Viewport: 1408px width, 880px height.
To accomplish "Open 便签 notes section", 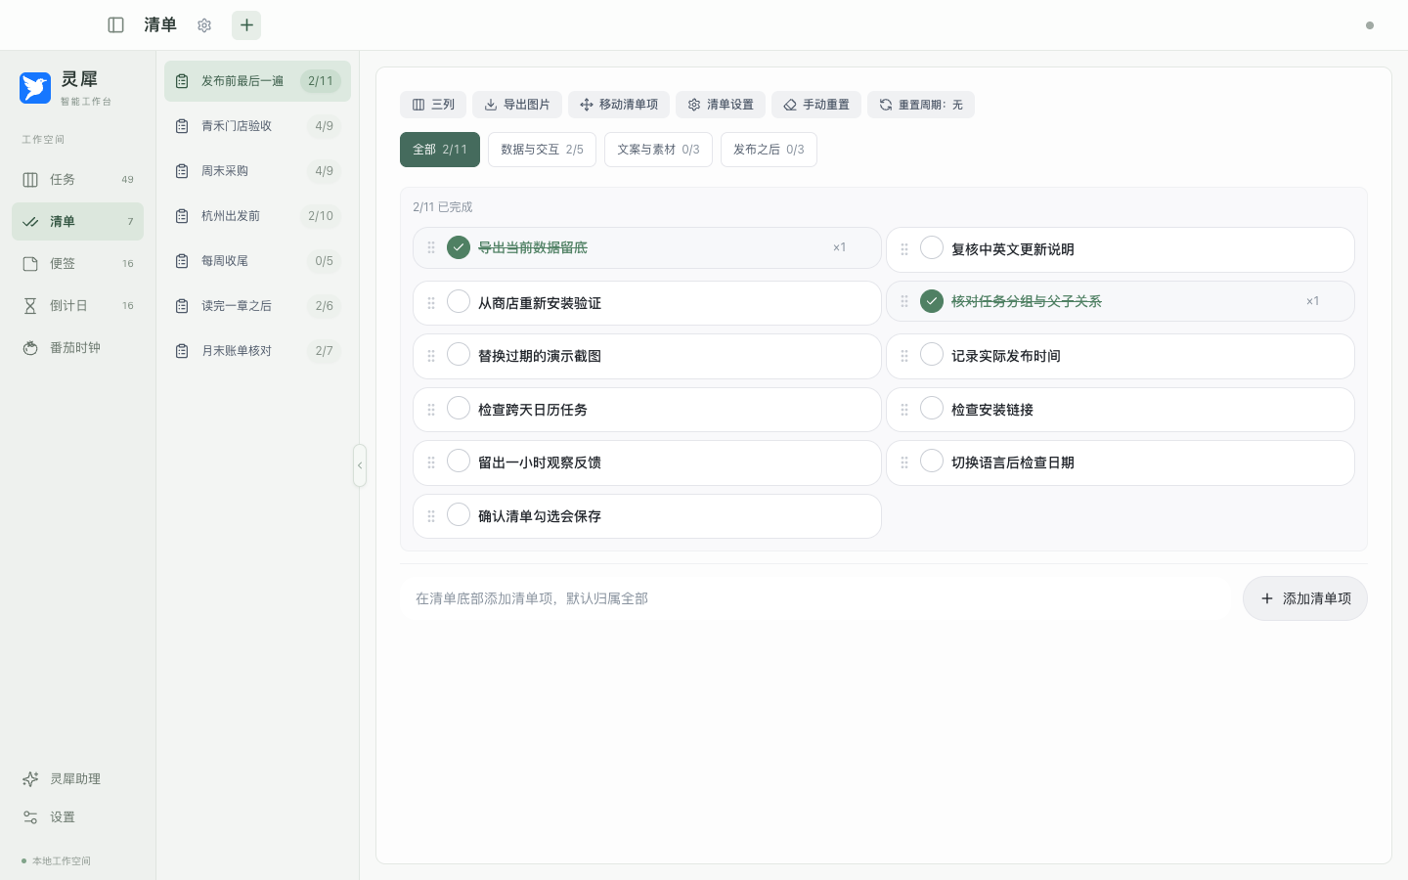I will pyautogui.click(x=77, y=264).
